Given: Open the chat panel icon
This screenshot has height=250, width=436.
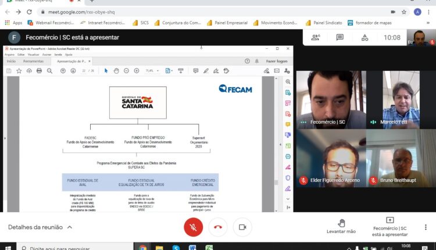Looking at the screenshot, I should tap(340, 37).
